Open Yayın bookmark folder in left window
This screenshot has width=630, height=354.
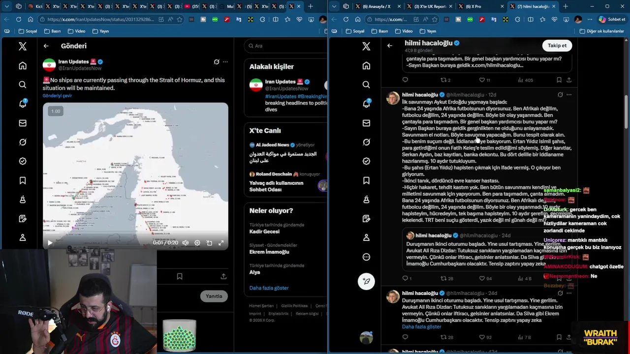click(x=100, y=31)
